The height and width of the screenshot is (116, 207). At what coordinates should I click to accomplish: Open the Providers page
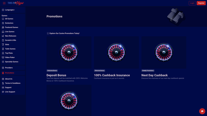9,68
